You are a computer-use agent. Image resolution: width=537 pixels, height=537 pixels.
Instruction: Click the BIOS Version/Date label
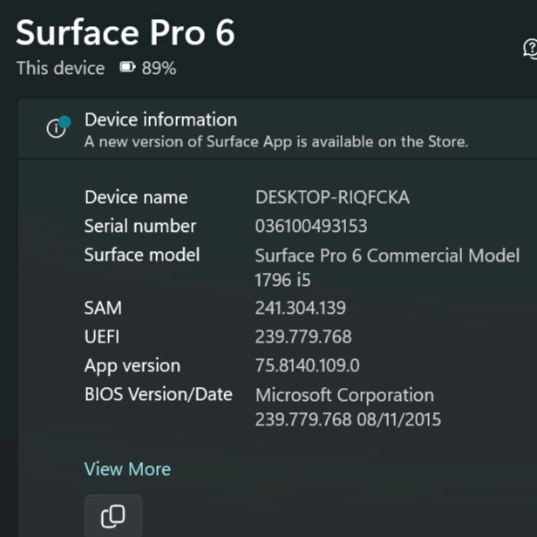(x=158, y=394)
